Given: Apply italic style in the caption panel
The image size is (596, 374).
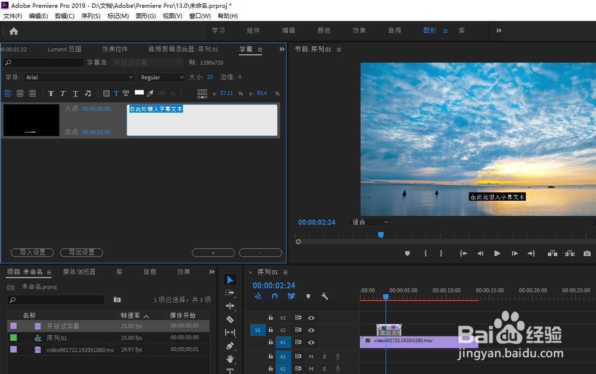Looking at the screenshot, I should coord(63,93).
